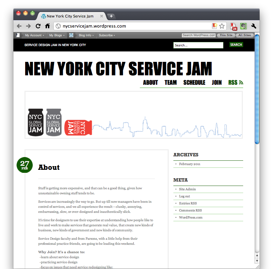Click the RSS feed icon in site navigation
This screenshot has height=269, width=273.
click(x=241, y=82)
